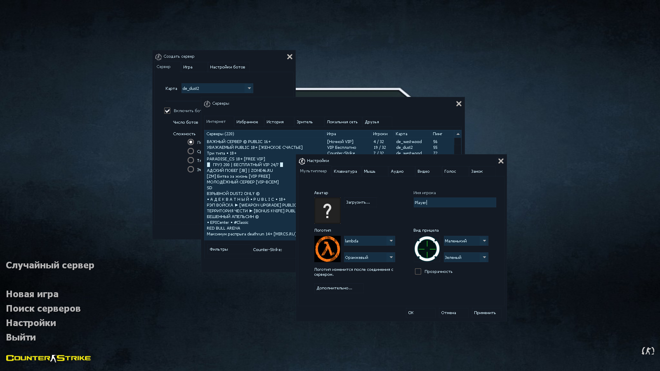Image resolution: width=660 pixels, height=371 pixels.
Task: Click the green crosshair preview icon
Action: click(x=427, y=249)
